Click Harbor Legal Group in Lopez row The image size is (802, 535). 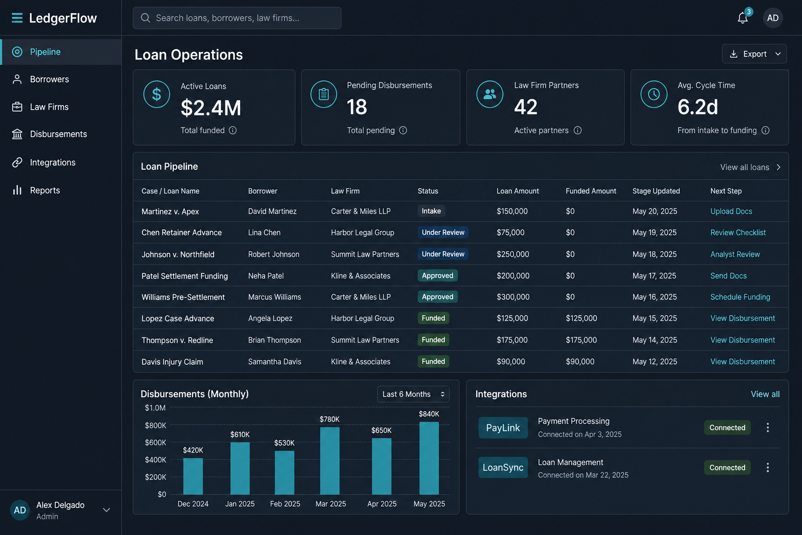(362, 318)
